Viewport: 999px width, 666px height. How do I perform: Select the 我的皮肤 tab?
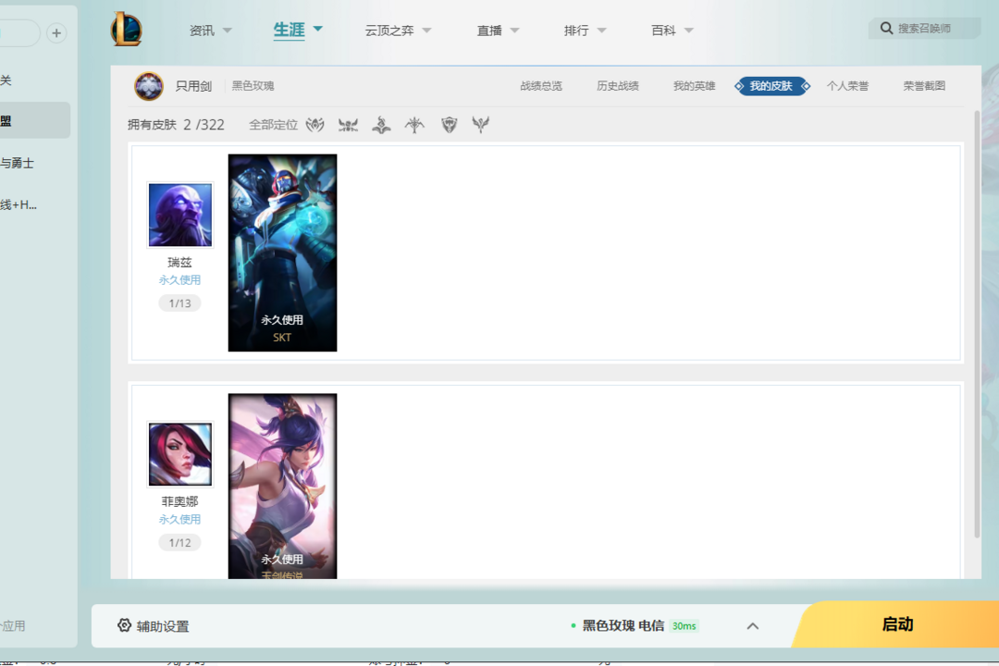pyautogui.click(x=771, y=86)
